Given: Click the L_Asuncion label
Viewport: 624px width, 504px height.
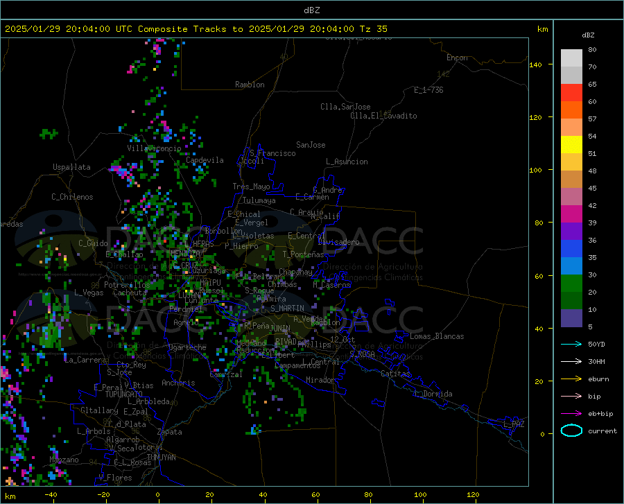Looking at the screenshot, I should pyautogui.click(x=347, y=162).
